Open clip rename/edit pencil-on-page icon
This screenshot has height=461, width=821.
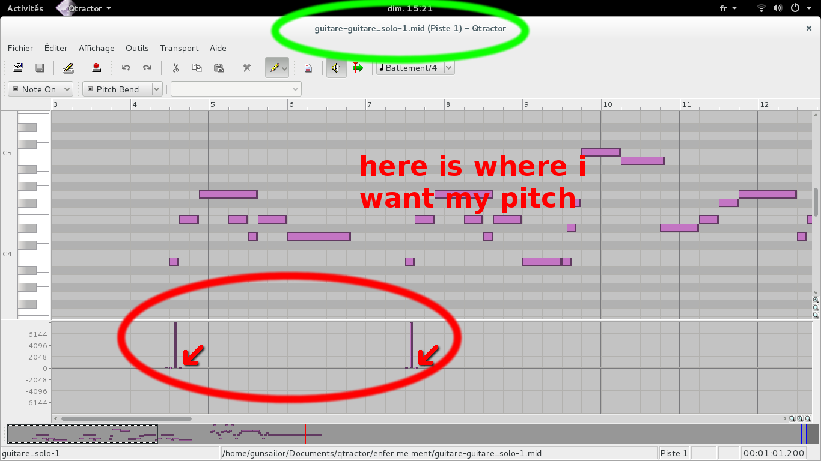point(68,68)
